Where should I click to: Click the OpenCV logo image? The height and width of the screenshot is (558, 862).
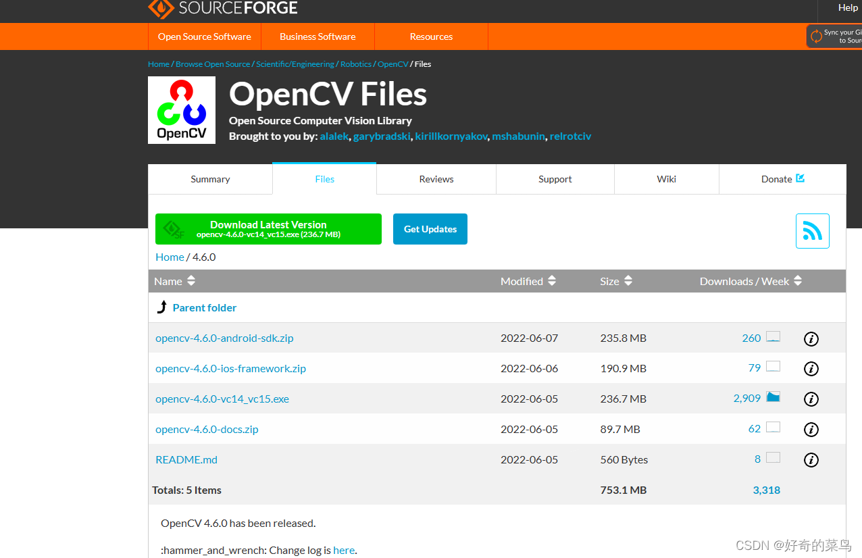click(x=181, y=109)
